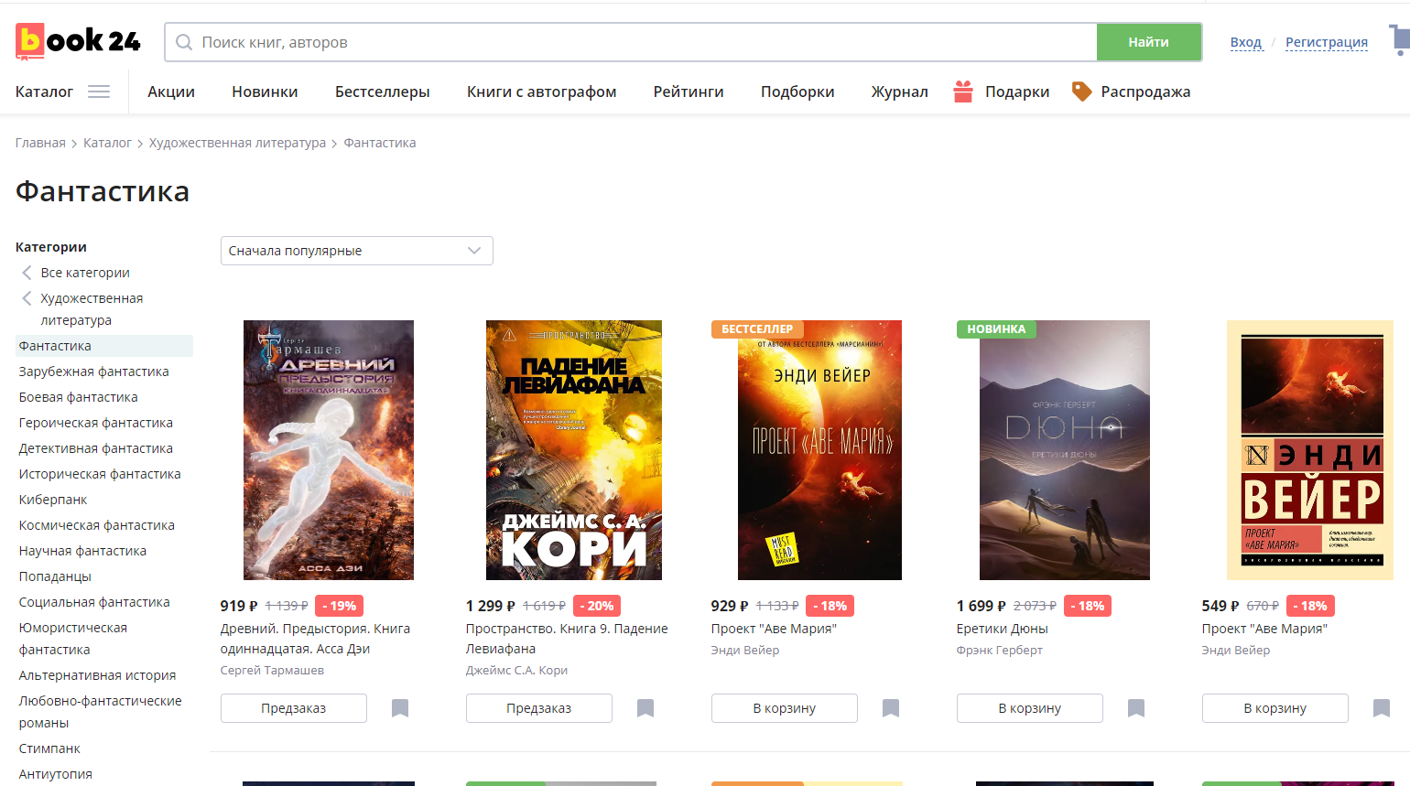Viewport: 1410px width, 786px height.
Task: Select the Антиутопия category
Action: click(x=56, y=774)
